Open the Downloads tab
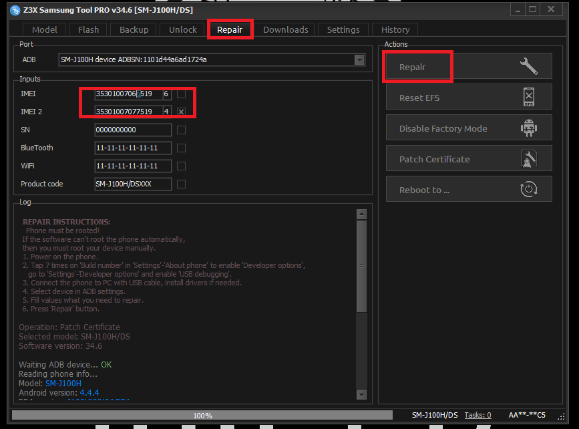The image size is (579, 429). [x=285, y=29]
